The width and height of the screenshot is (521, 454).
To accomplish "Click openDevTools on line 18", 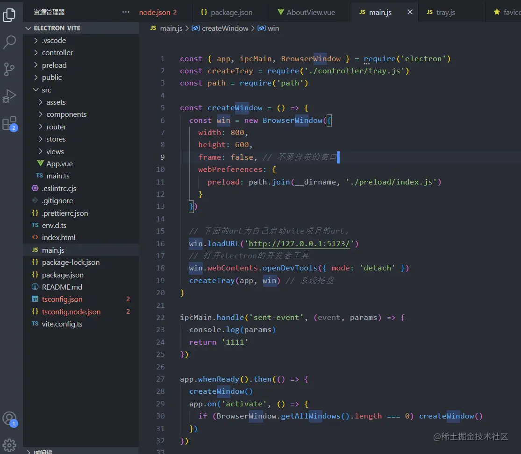I will click(290, 268).
